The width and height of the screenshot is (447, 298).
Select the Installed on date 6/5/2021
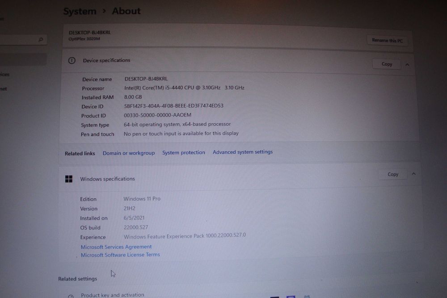coord(134,218)
